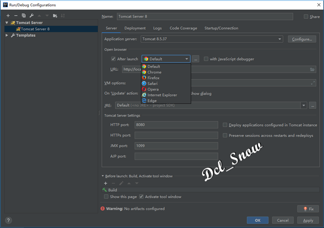This screenshot has width=324, height=228.
Task: Add a new configuration with the plus icon
Action: point(8,16)
